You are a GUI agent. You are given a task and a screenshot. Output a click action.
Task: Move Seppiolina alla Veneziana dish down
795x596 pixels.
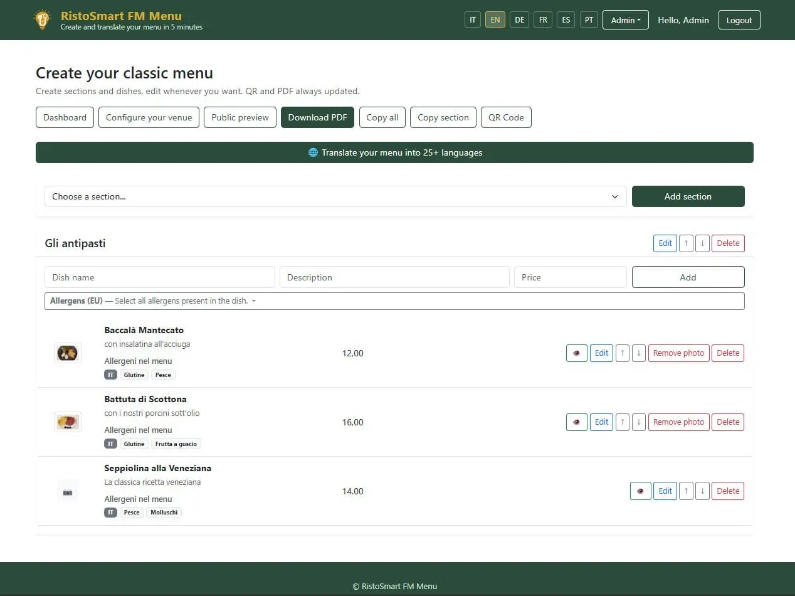coord(702,491)
